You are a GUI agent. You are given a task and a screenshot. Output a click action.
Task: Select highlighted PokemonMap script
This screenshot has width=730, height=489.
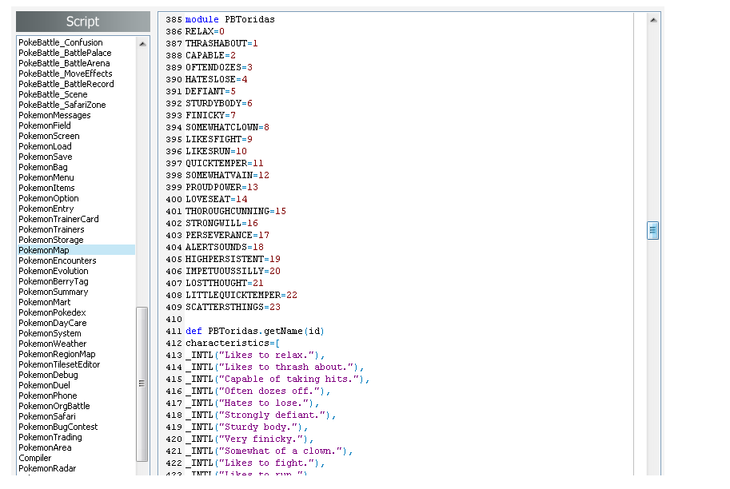click(76, 250)
